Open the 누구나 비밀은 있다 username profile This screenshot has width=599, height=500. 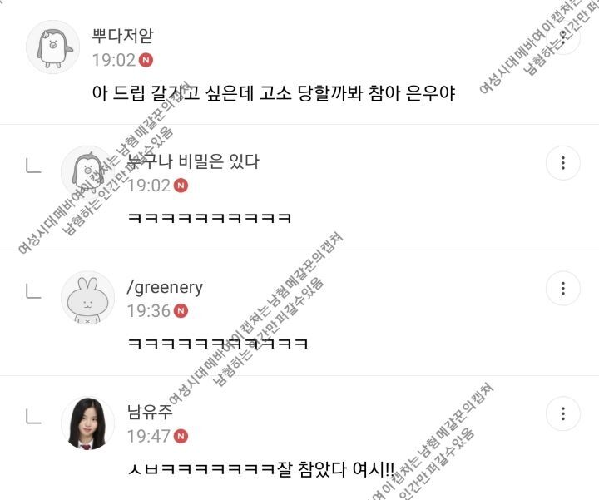tap(193, 161)
